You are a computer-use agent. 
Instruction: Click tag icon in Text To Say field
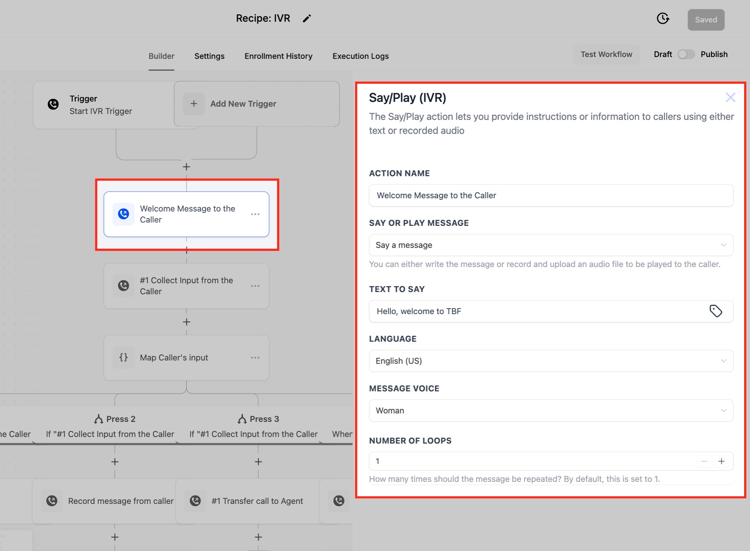pyautogui.click(x=715, y=311)
